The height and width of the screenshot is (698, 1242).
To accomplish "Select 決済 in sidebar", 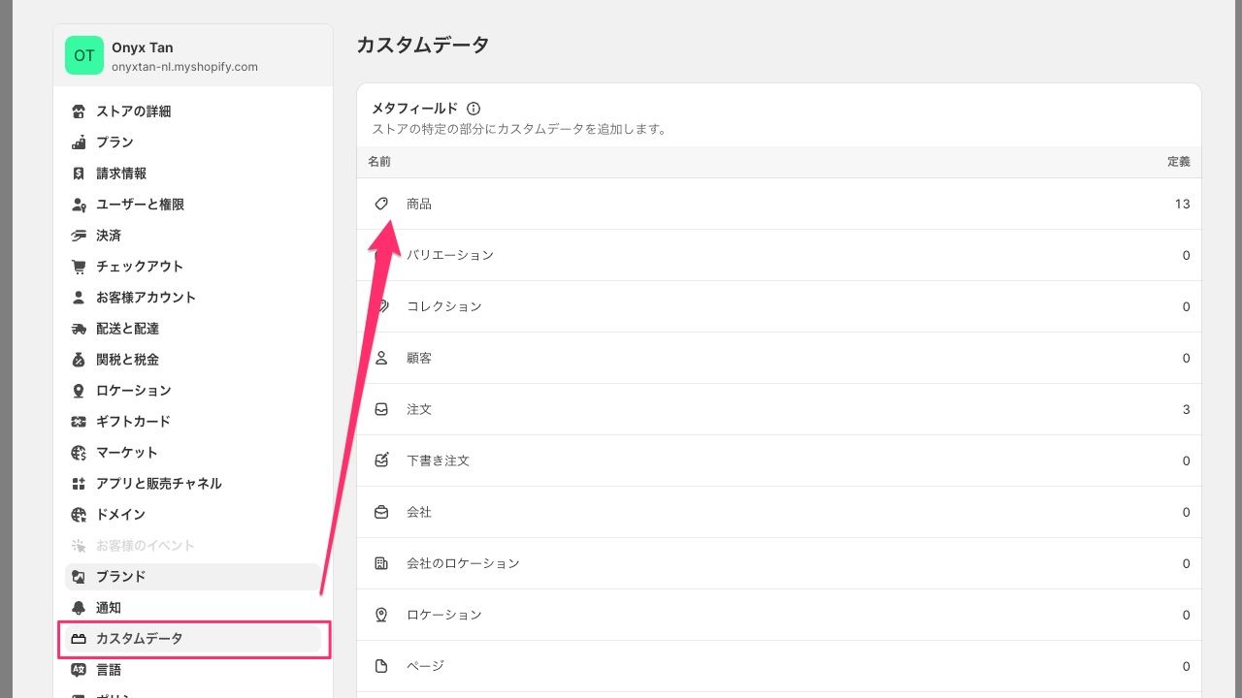I will pyautogui.click(x=193, y=236).
